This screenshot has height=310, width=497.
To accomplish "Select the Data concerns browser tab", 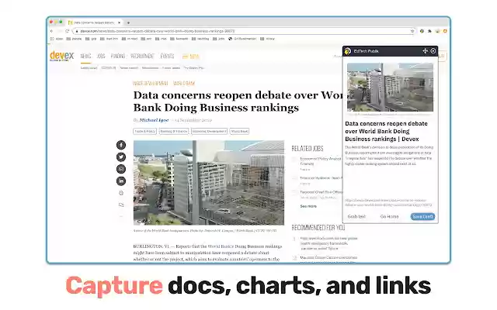I will (94, 22).
